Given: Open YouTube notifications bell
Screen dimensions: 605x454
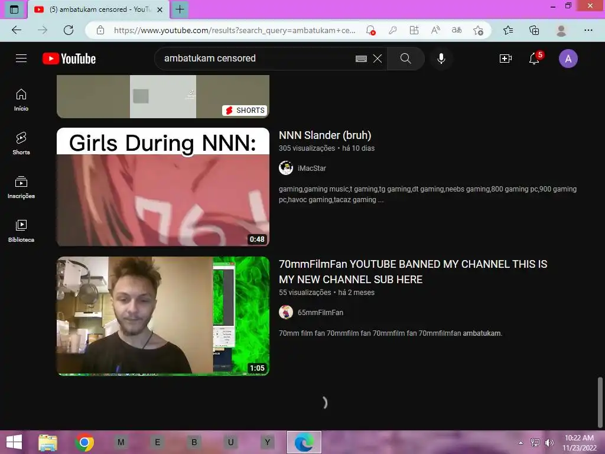Looking at the screenshot, I should coord(535,59).
